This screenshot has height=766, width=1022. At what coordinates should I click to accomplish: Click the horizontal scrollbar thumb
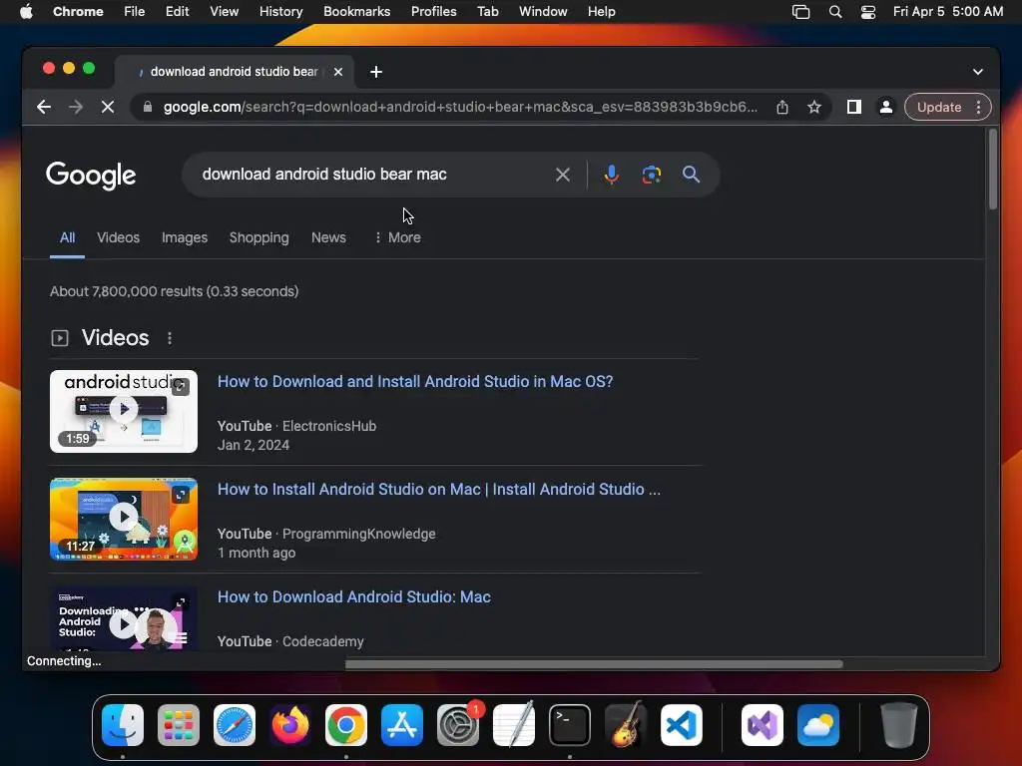[x=594, y=664]
